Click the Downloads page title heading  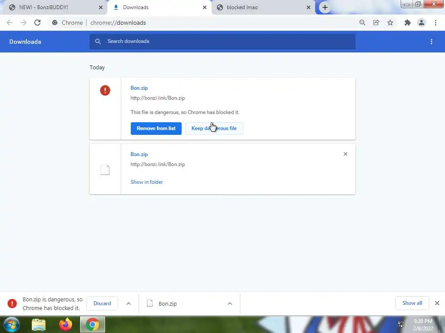click(x=25, y=42)
